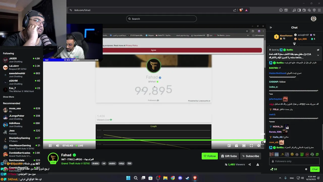Open JASER channel in Following list
This screenshot has width=323, height=182.
[21, 60]
